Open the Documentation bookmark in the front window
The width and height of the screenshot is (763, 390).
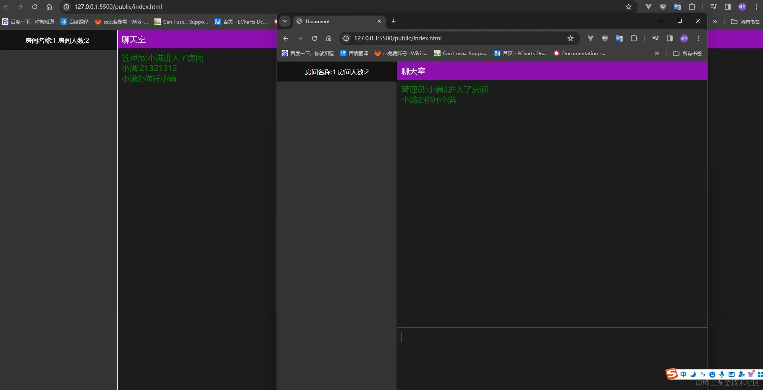click(x=579, y=53)
